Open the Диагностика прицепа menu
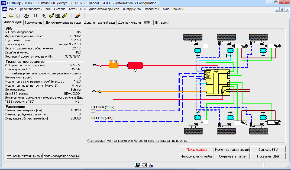Screen dimensions: 291x170 [104, 9]
